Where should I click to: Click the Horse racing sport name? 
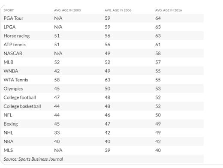click(x=17, y=36)
